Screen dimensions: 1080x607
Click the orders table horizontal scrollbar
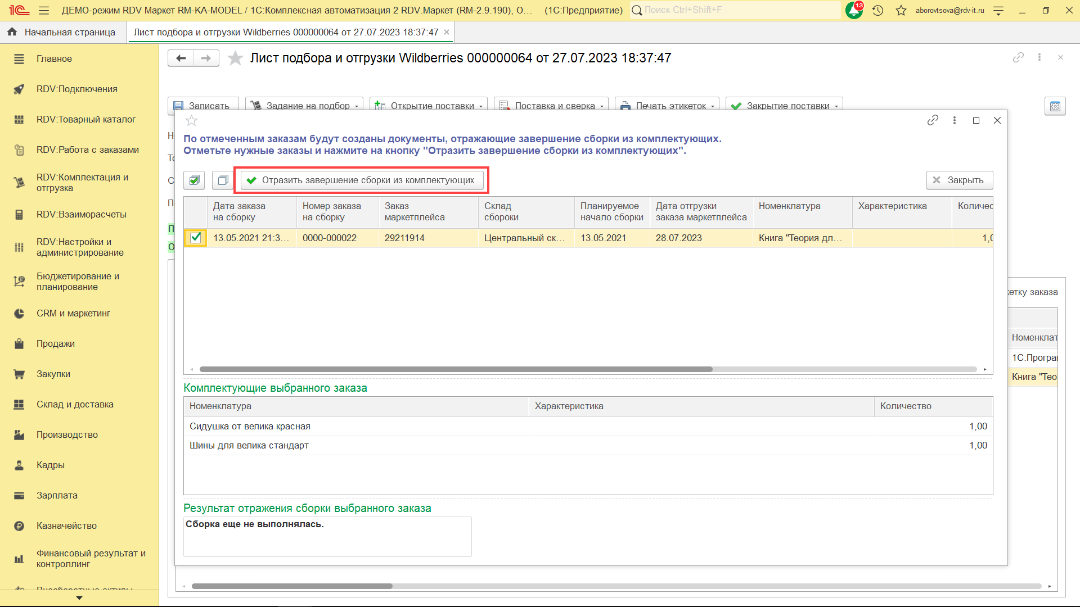456,369
